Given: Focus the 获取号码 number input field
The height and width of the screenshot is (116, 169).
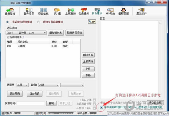Looking at the screenshot, I should 31,103.
